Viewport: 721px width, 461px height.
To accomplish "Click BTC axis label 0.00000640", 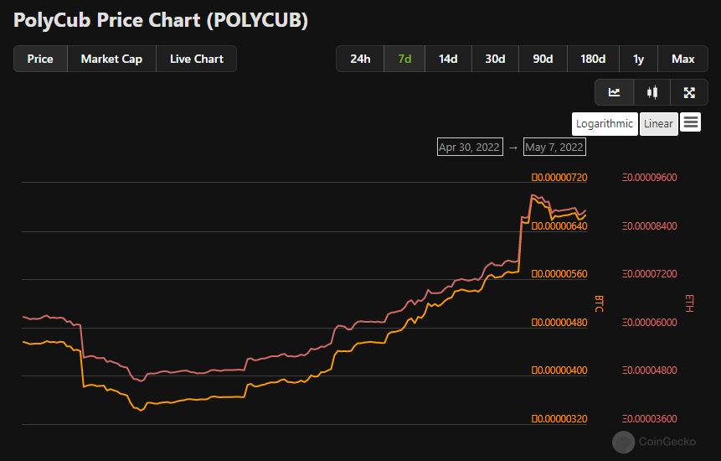I will click(x=559, y=226).
